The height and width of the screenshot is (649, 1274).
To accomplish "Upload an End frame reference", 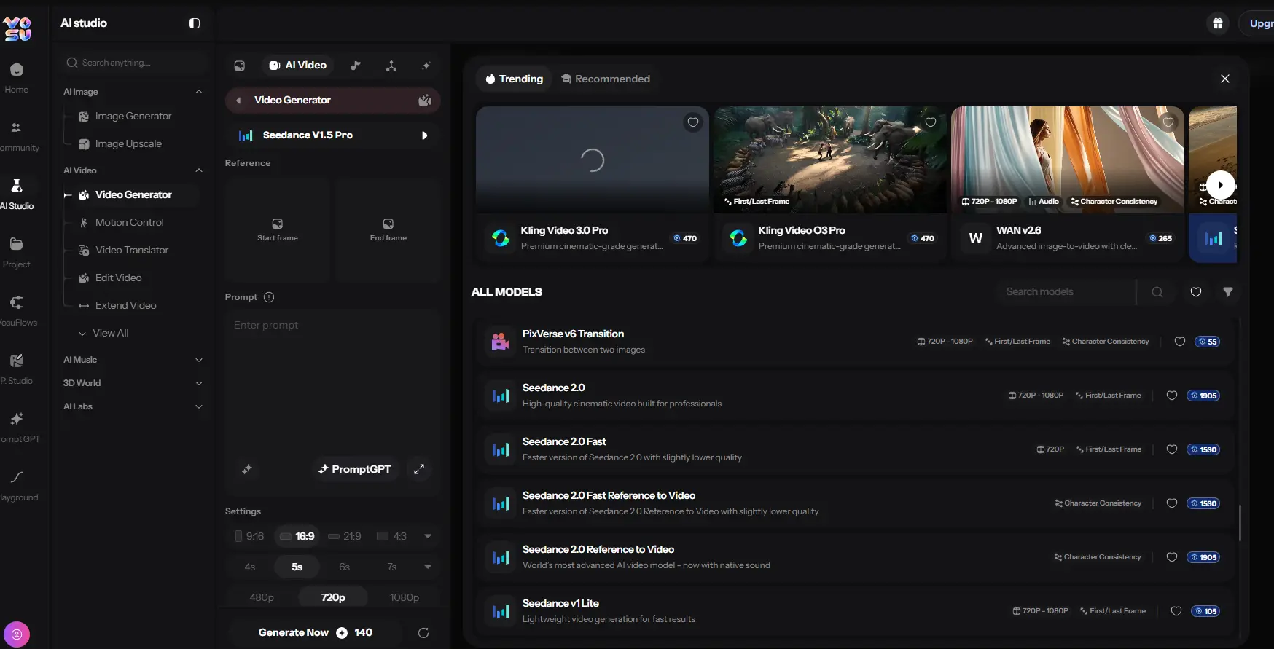I will coord(388,230).
